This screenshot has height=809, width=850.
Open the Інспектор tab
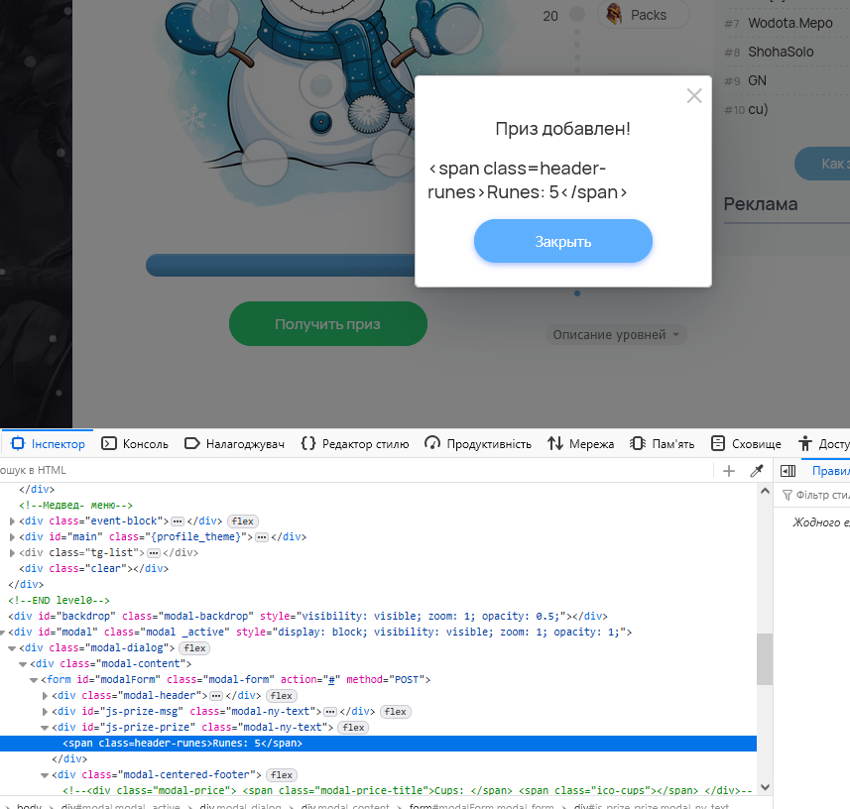point(48,444)
